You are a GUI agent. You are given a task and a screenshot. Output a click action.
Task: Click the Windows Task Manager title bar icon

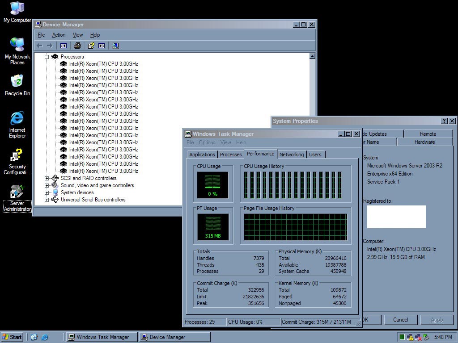pos(188,134)
